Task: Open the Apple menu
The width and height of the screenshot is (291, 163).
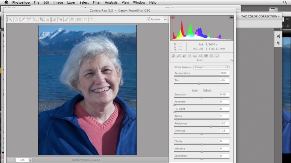Action: pyautogui.click(x=6, y=2)
